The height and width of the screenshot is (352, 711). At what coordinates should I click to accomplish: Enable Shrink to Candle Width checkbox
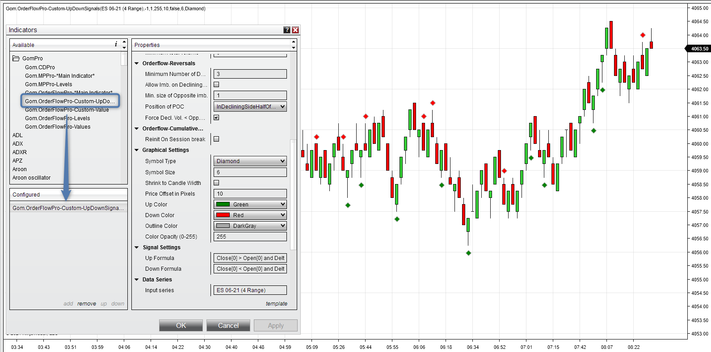[x=216, y=183]
